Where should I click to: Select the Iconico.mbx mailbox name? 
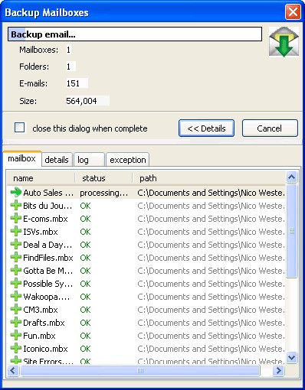[45, 349]
